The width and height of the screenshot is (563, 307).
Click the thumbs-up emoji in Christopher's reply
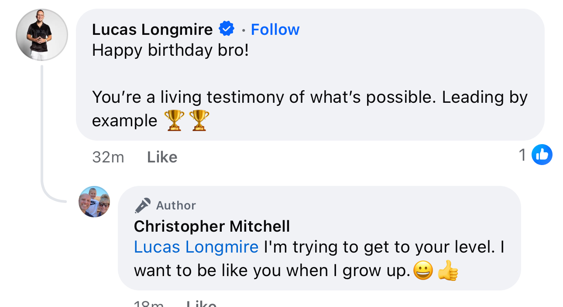pyautogui.click(x=448, y=270)
